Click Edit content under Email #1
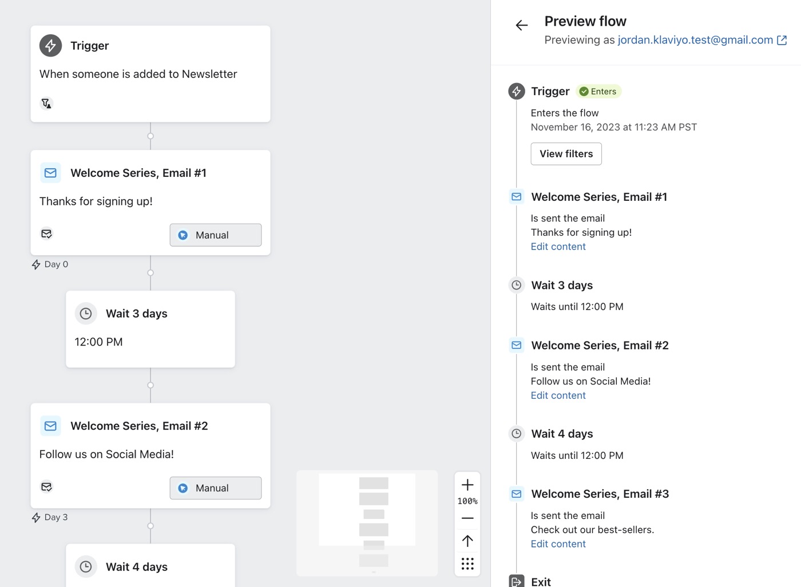The image size is (801, 587). 558,247
